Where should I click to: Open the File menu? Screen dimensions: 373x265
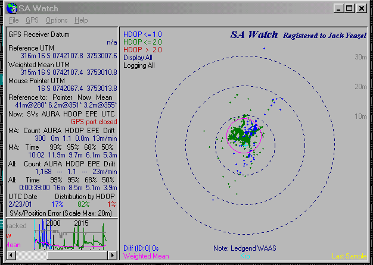[14, 20]
